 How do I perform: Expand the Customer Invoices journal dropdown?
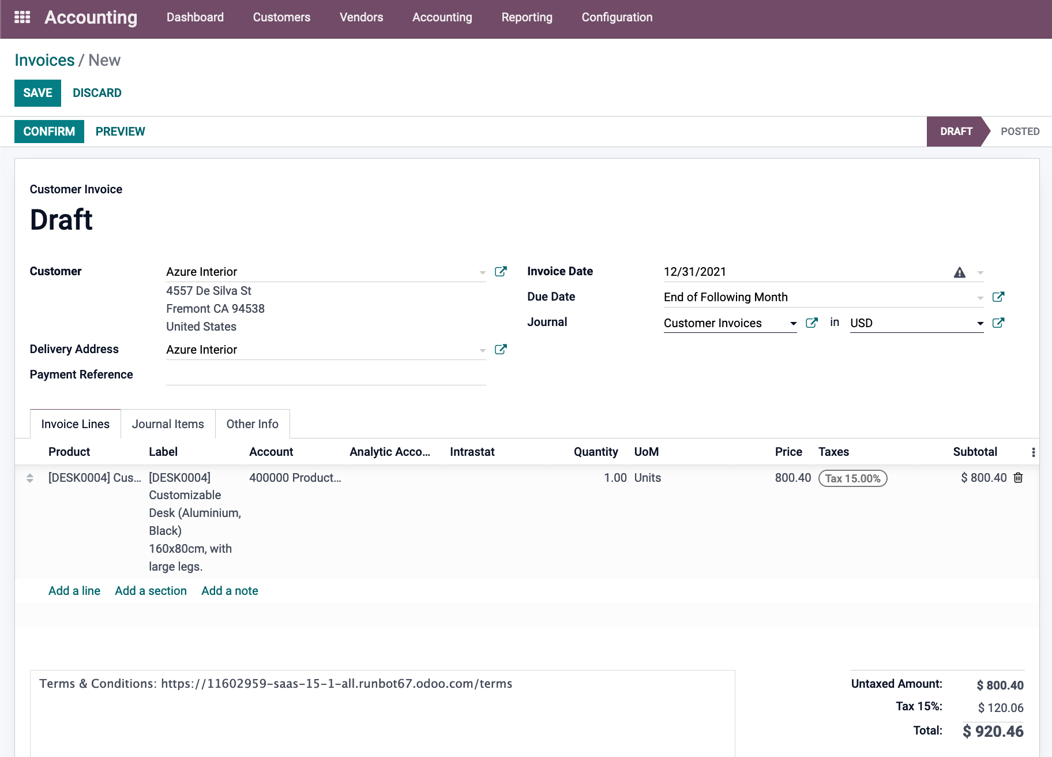click(x=793, y=324)
